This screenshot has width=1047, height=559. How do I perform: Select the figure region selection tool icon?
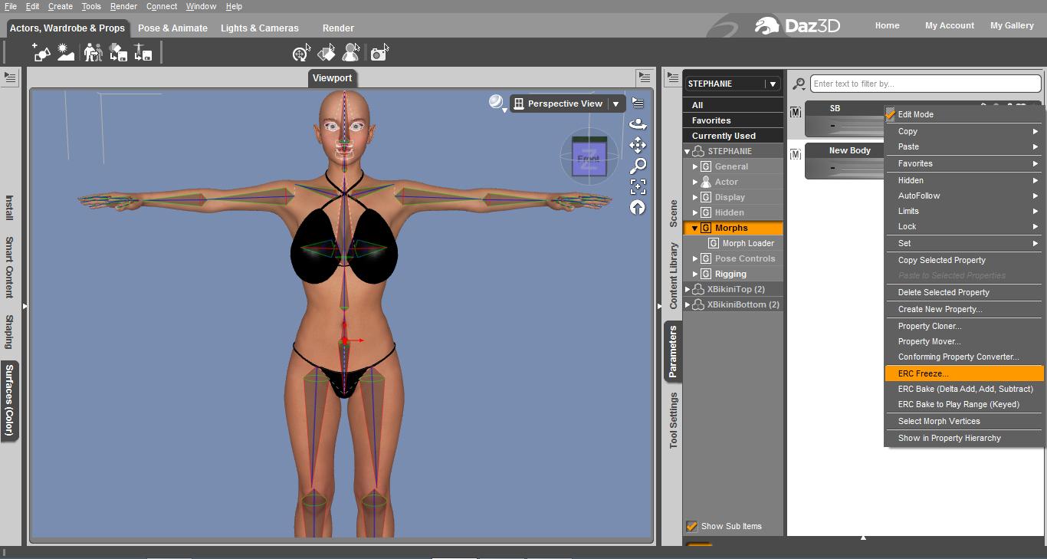click(x=352, y=52)
